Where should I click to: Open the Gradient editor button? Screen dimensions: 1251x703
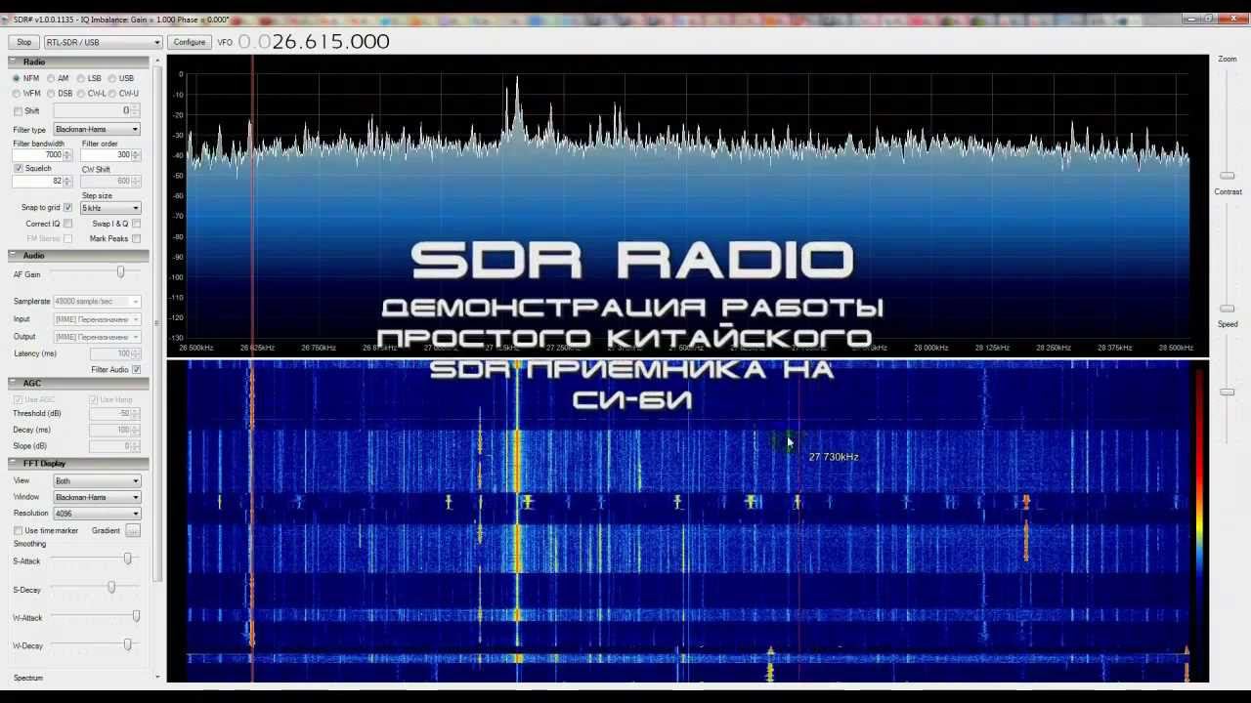pyautogui.click(x=133, y=530)
